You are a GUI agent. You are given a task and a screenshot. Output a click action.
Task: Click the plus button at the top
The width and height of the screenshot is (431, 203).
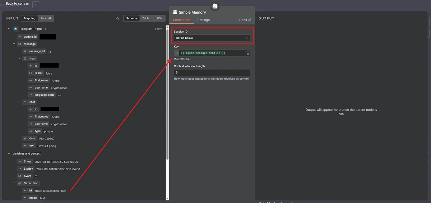(x=36, y=5)
